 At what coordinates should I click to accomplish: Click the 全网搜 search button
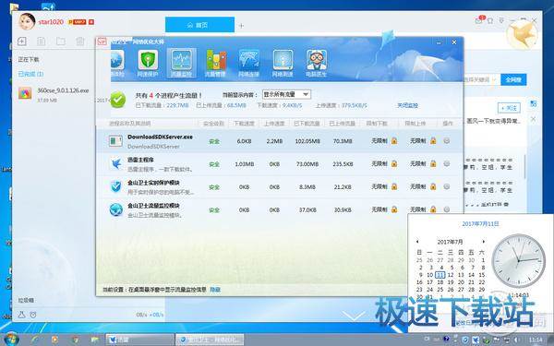[x=513, y=79]
